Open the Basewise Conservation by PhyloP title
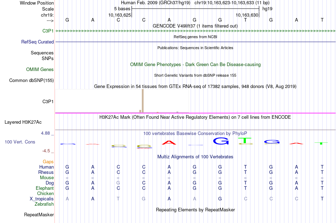 195,134
